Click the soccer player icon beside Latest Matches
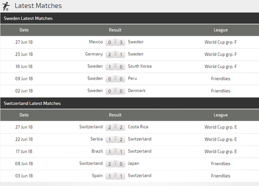 click(6, 6)
